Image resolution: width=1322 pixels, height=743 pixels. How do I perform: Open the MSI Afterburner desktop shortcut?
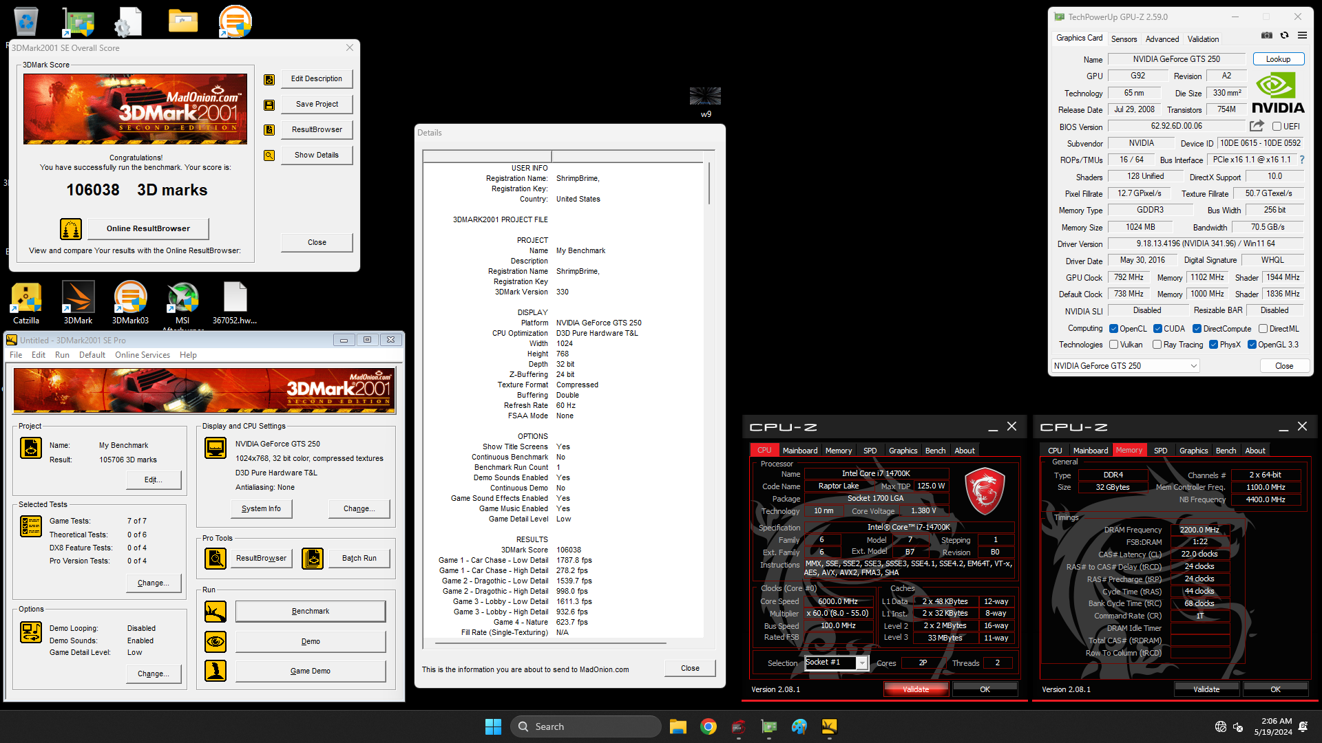click(x=182, y=303)
